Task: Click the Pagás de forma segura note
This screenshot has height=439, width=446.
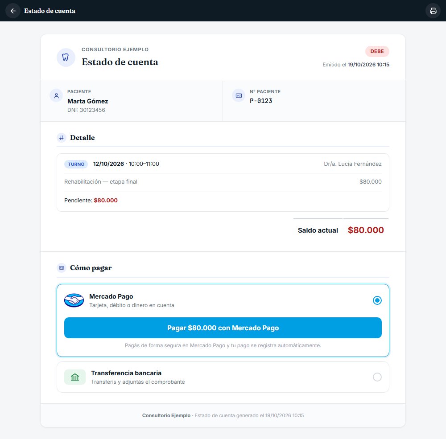Action: click(223, 345)
